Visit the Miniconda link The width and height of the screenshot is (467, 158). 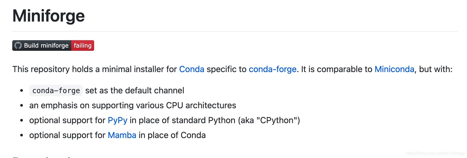click(394, 69)
